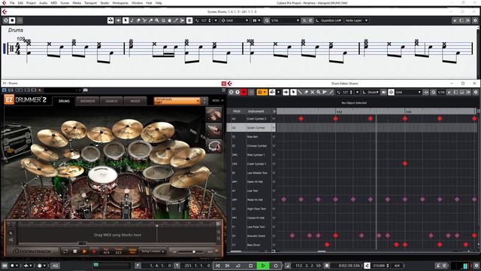
Task: Select the arrow Object Selection tool in Score Editor toolbar
Action: pyautogui.click(x=126, y=20)
